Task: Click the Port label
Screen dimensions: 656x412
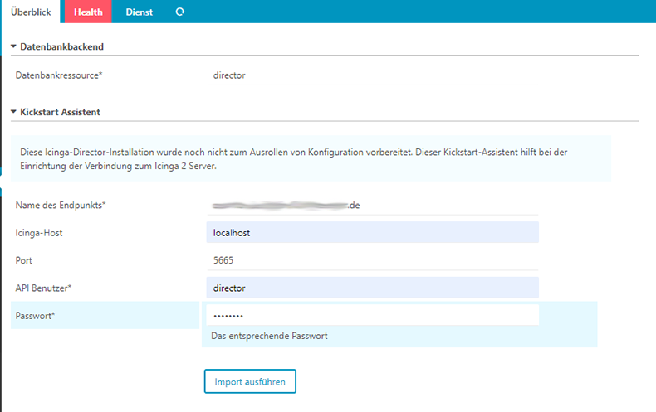Action: (24, 260)
